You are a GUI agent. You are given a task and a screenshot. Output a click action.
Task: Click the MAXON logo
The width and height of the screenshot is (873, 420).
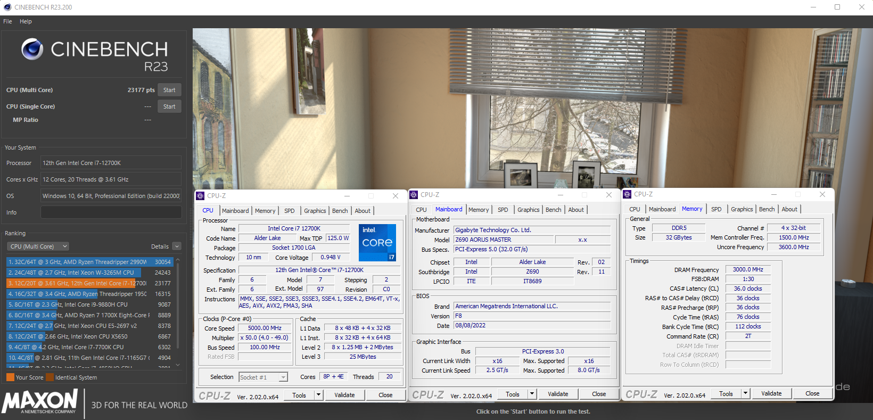pos(40,401)
